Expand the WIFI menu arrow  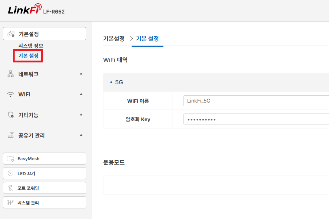[81, 94]
